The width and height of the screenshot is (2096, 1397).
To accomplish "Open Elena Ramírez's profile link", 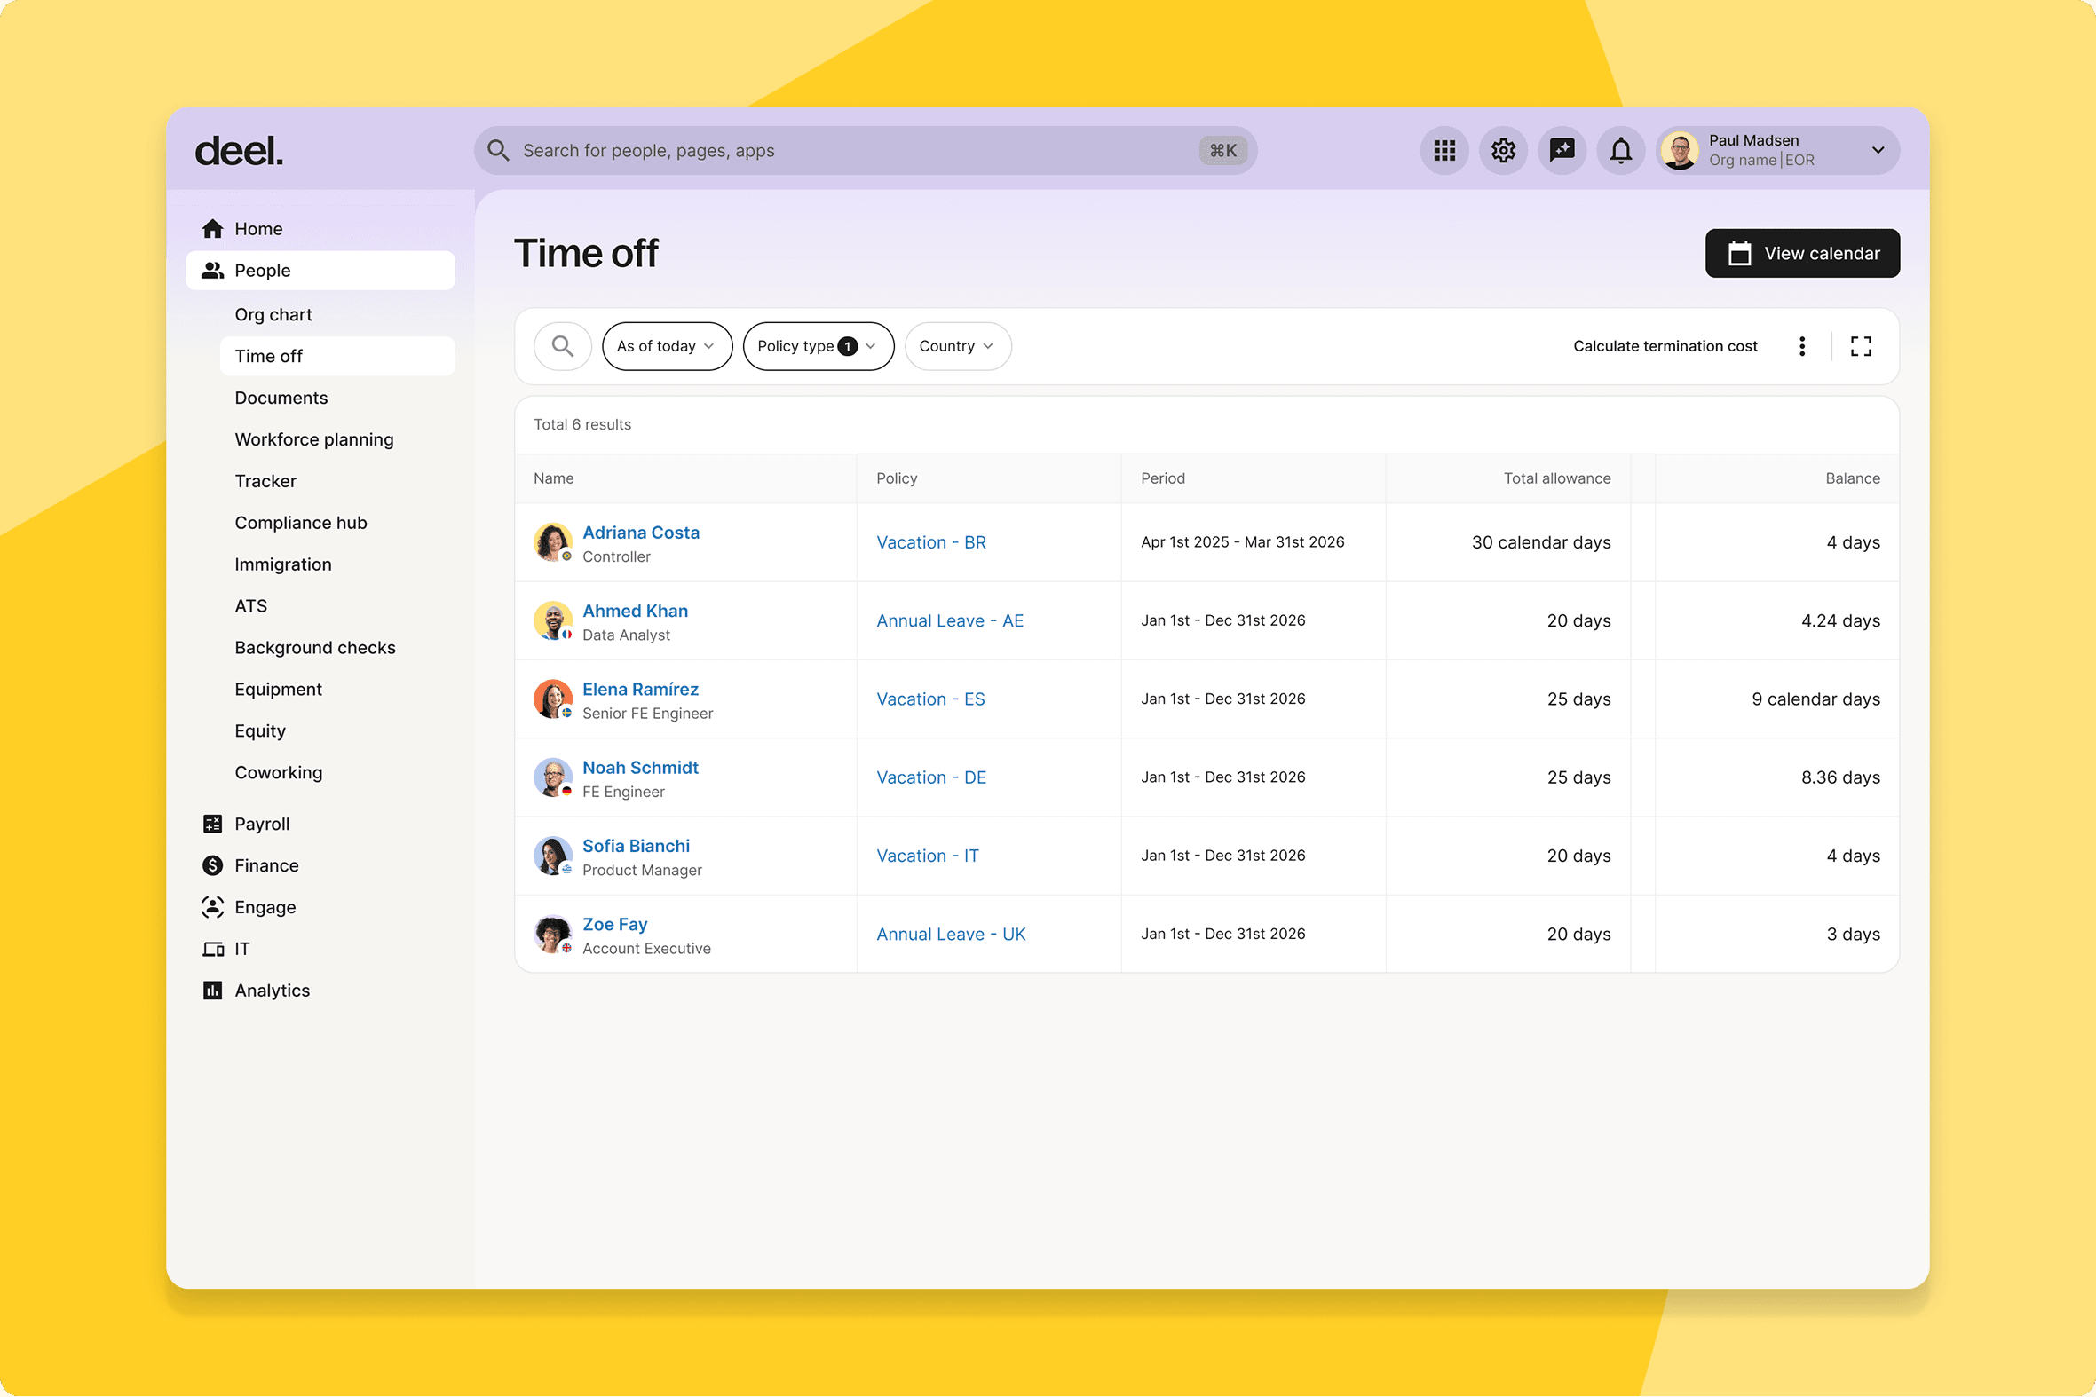I will pyautogui.click(x=640, y=690).
